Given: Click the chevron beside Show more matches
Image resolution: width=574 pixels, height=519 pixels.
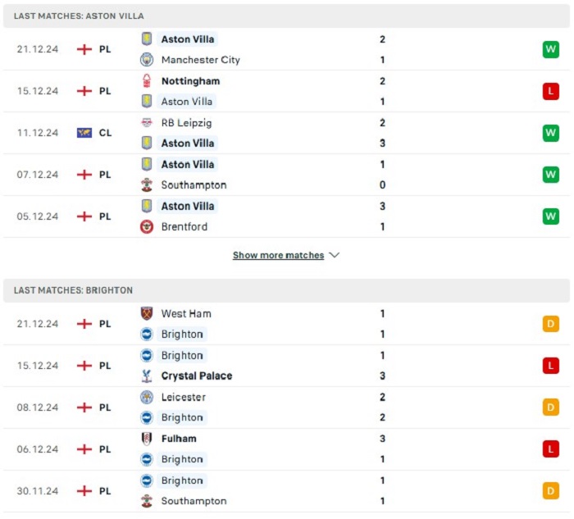Looking at the screenshot, I should (335, 255).
